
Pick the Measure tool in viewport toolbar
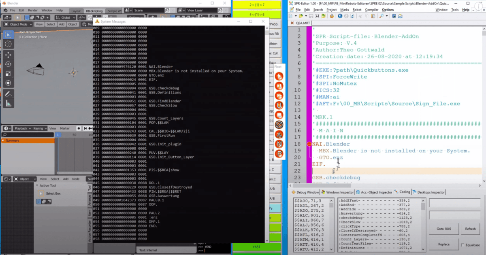(x=9, y=103)
